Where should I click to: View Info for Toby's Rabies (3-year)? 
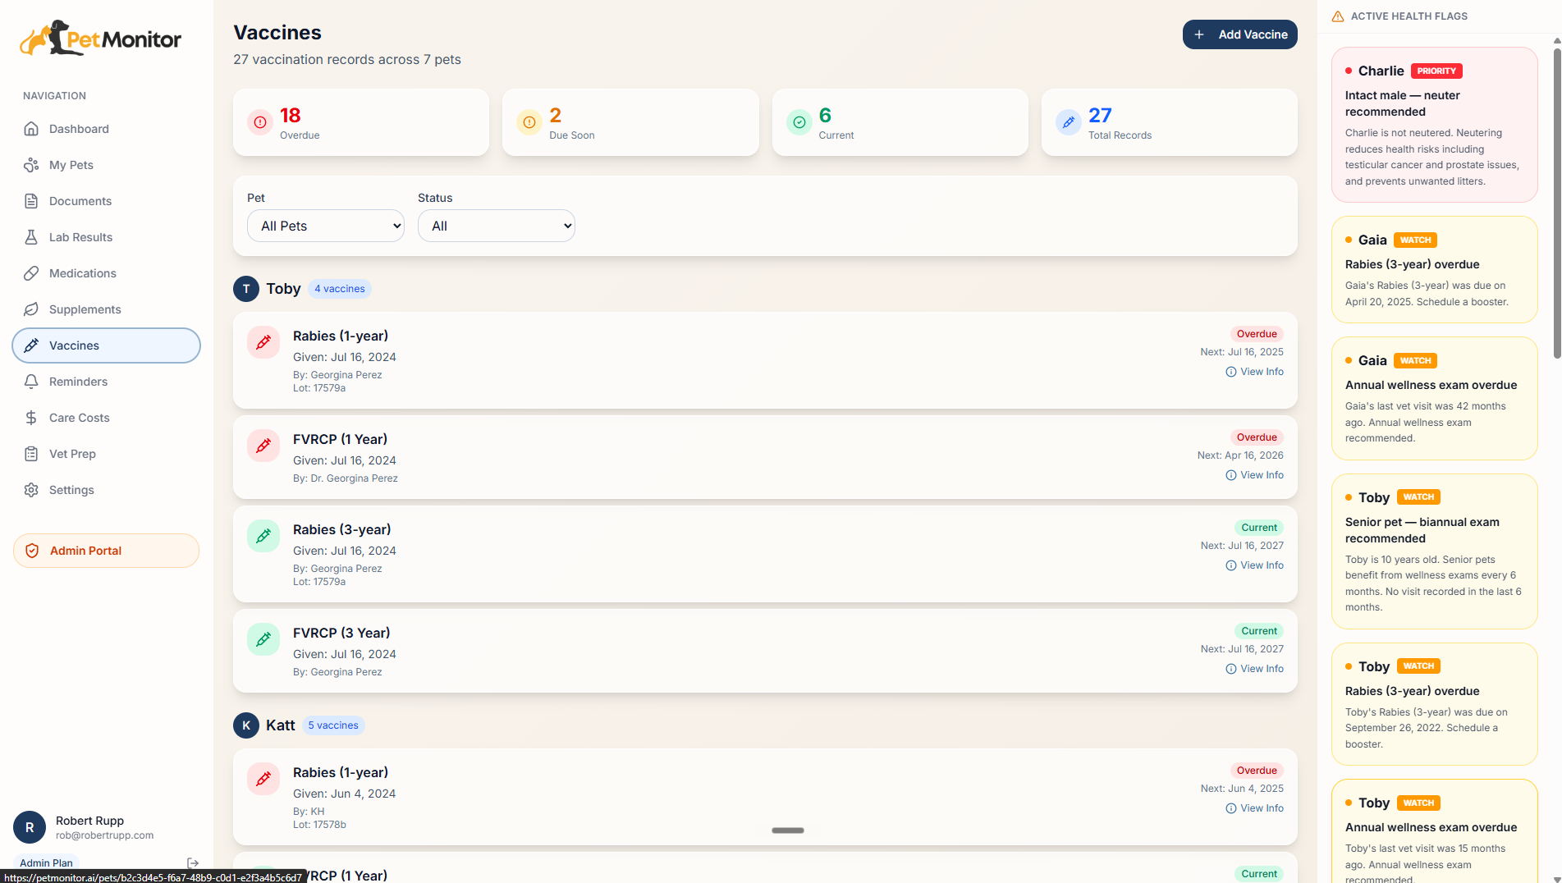1254,565
